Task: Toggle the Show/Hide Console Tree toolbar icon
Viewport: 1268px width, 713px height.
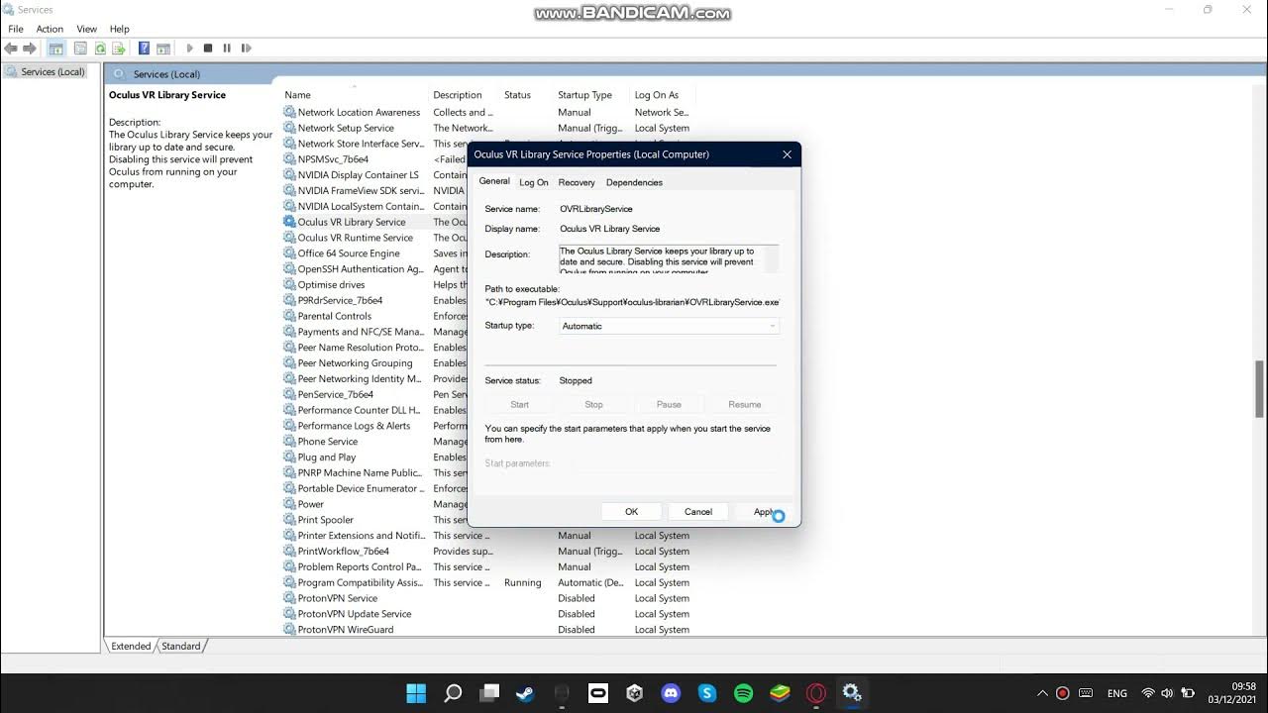Action: click(x=56, y=48)
